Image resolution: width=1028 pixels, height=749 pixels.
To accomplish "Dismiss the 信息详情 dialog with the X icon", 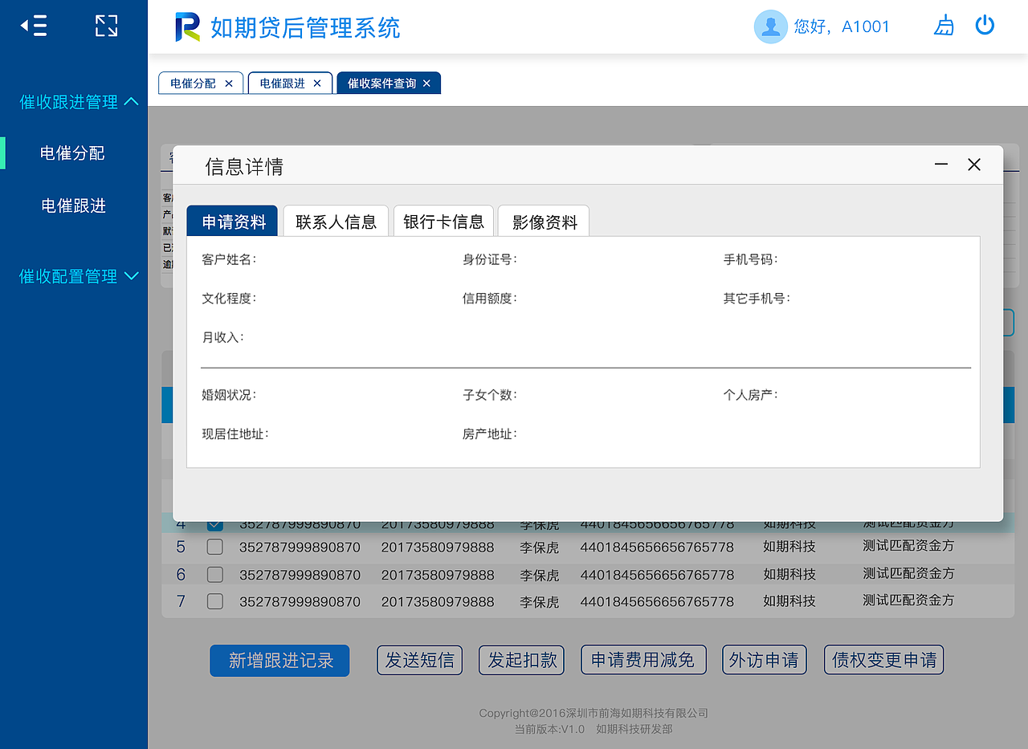I will pyautogui.click(x=974, y=164).
